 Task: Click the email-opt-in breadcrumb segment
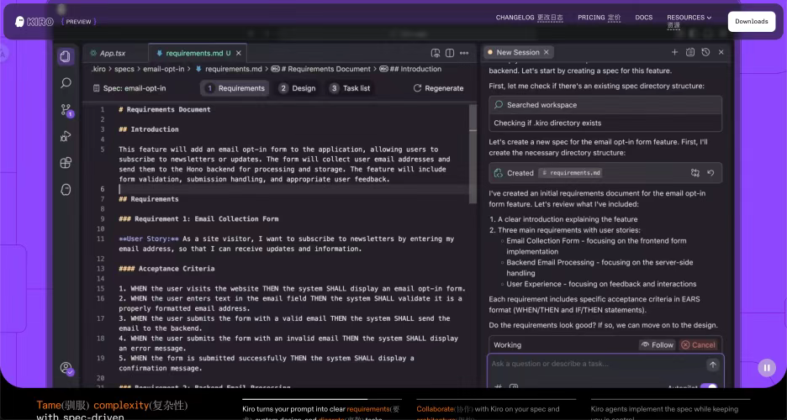(166, 69)
